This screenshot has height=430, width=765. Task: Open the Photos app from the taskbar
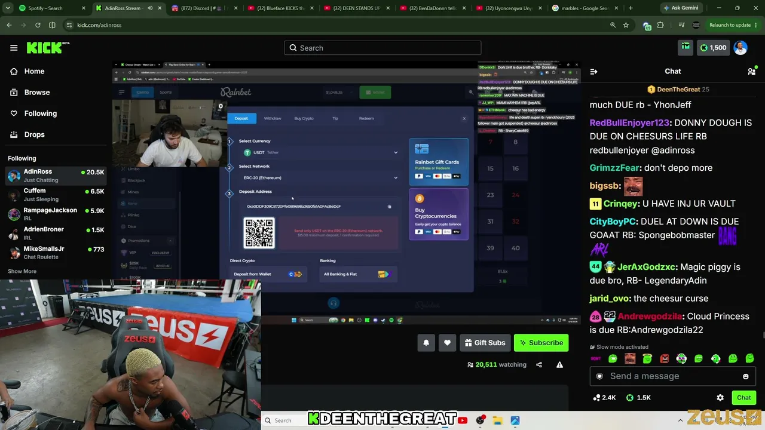[515, 420]
